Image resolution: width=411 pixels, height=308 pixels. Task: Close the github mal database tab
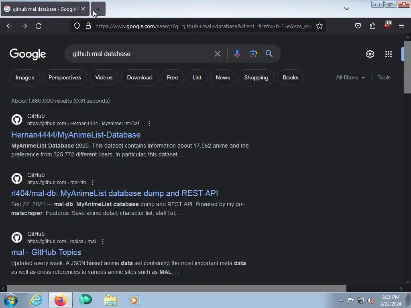pyautogui.click(x=83, y=9)
